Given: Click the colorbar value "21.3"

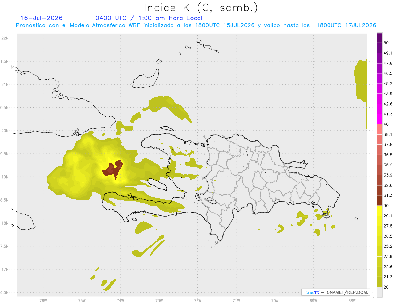Looking at the screenshot, I should click(x=388, y=277).
